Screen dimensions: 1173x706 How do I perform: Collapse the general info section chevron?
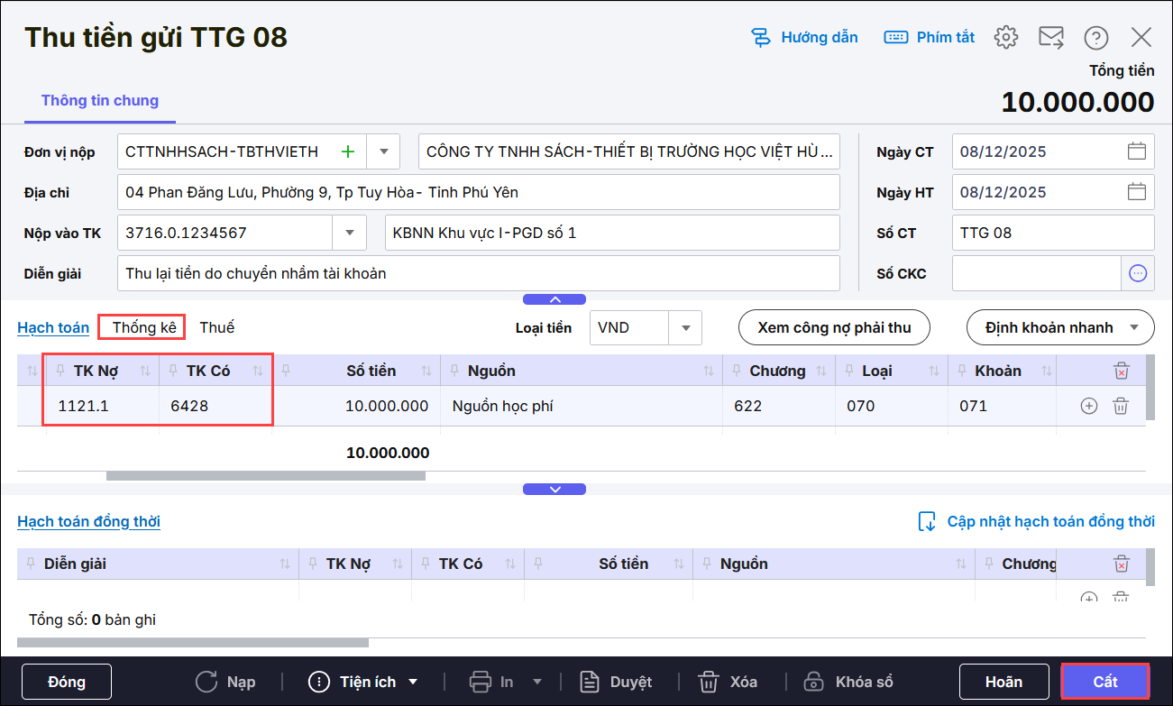554,299
